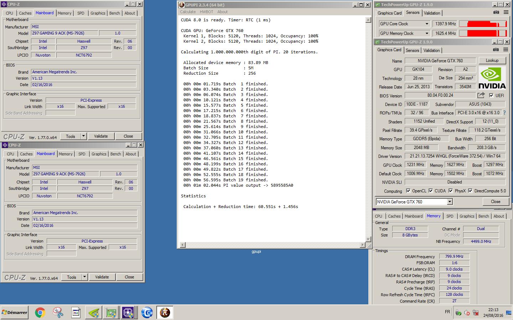Open the Snipping Tool scissors taskbar icon
513x320 pixels.
[x=58, y=313]
